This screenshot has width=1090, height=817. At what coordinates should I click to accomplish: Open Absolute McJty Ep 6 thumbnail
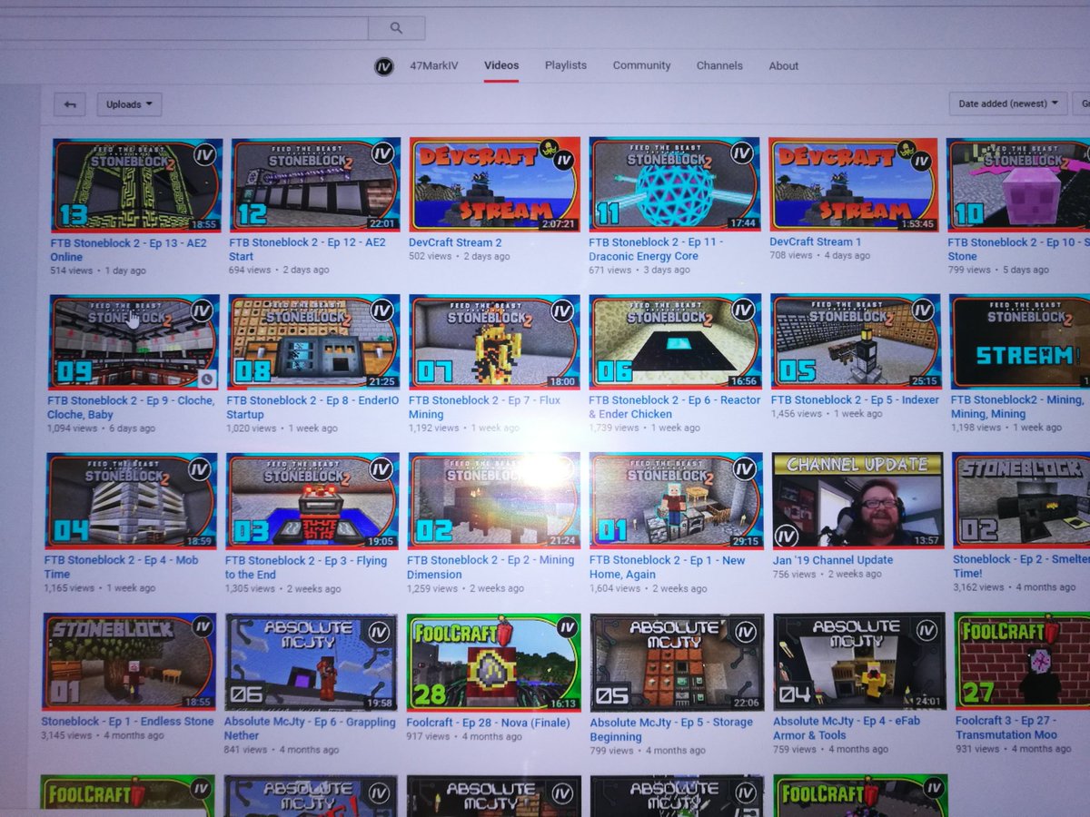coord(311,663)
